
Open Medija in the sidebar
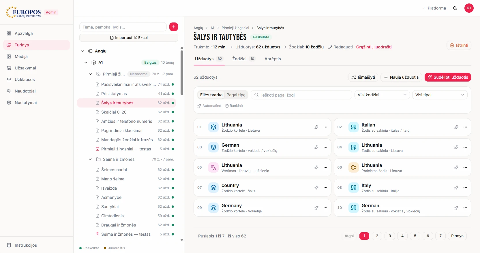(36, 56)
